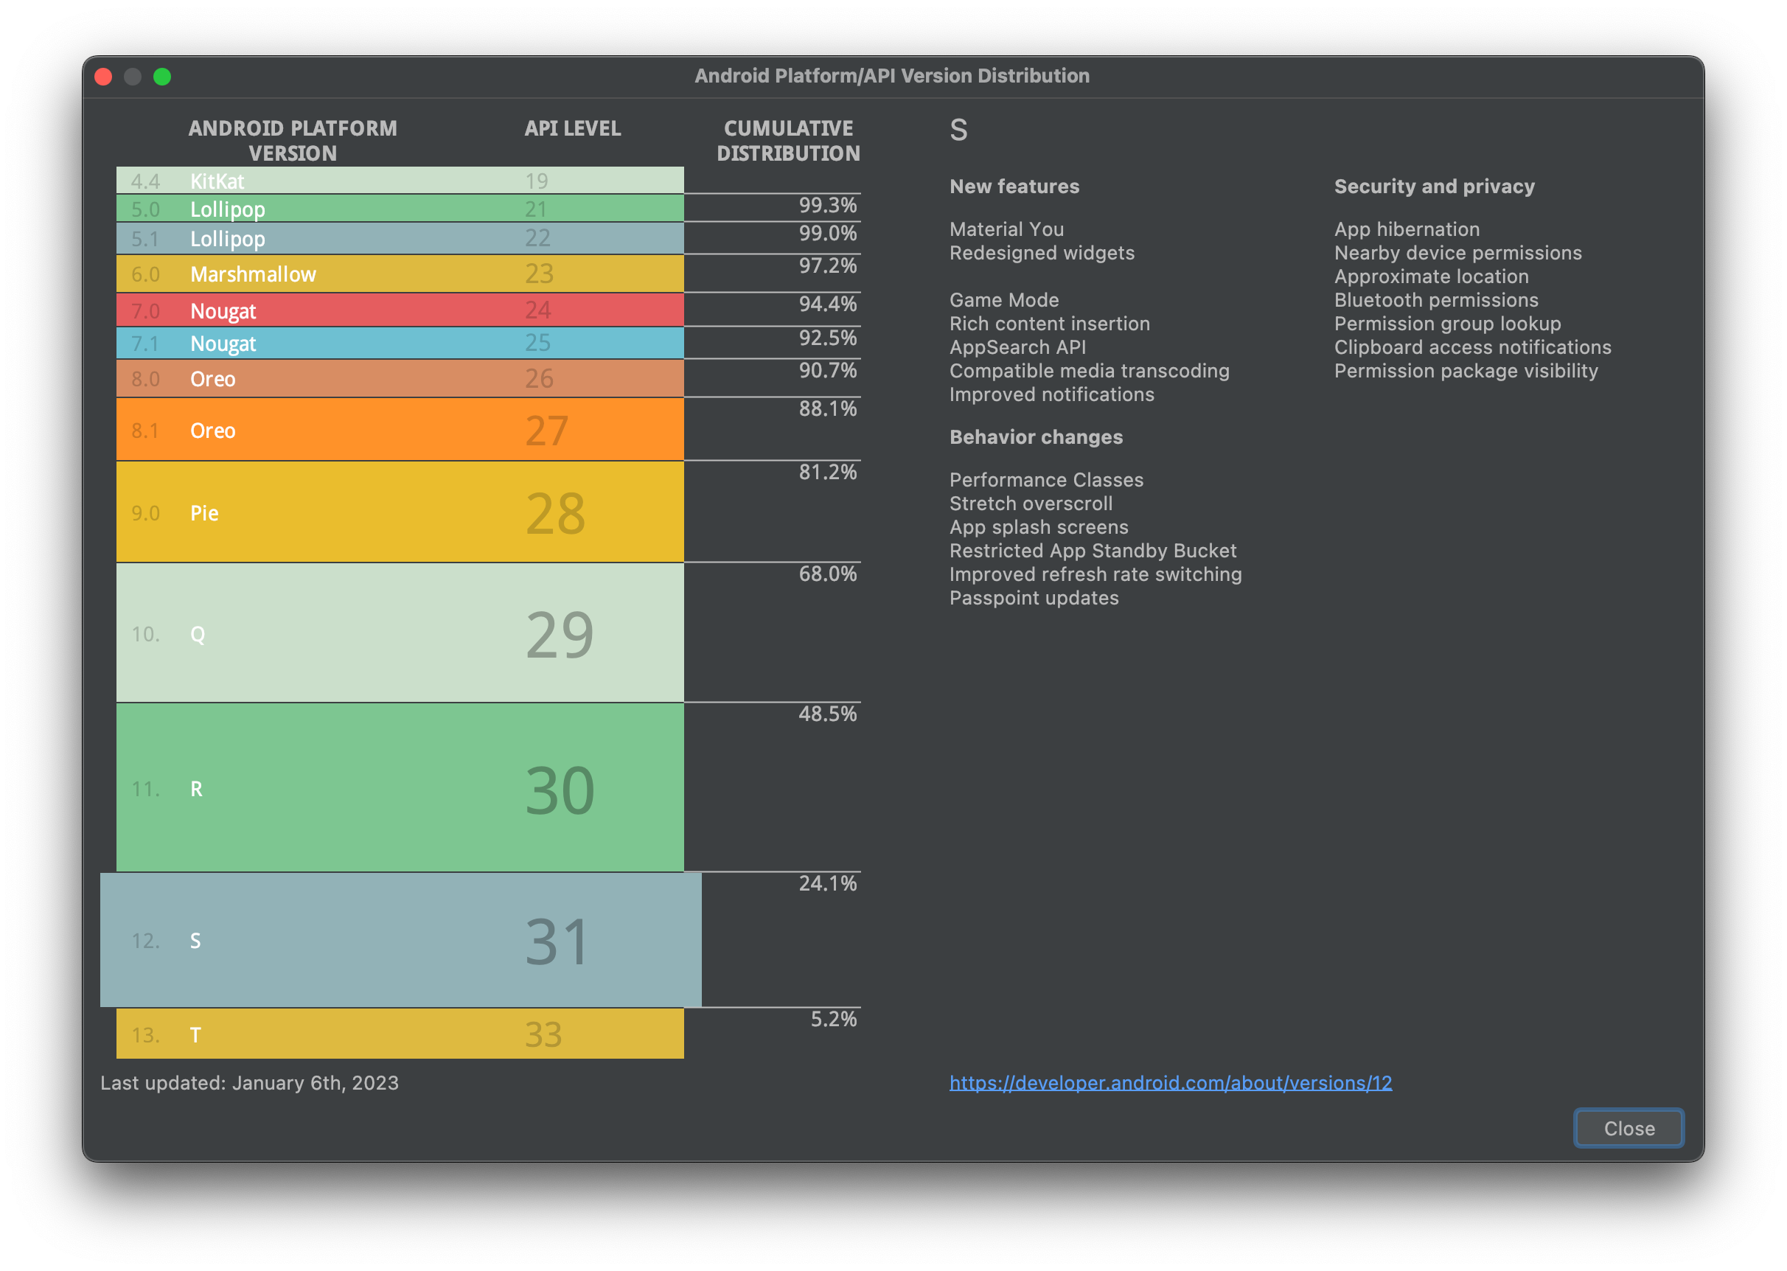Image resolution: width=1787 pixels, height=1271 pixels.
Task: Click the Approximate location text
Action: 1431,276
